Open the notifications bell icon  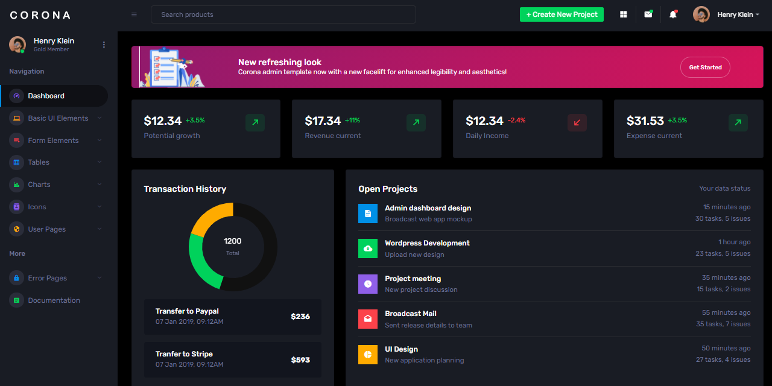(673, 14)
